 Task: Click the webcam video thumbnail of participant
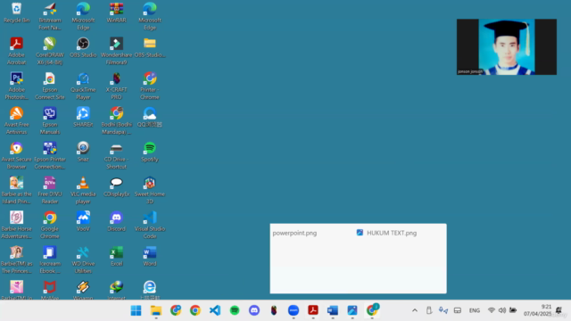point(507,47)
